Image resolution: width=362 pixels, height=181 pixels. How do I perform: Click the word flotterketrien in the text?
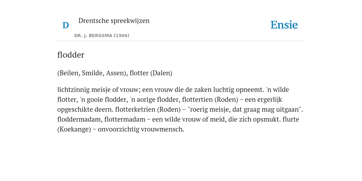pyautogui.click(x=135, y=110)
